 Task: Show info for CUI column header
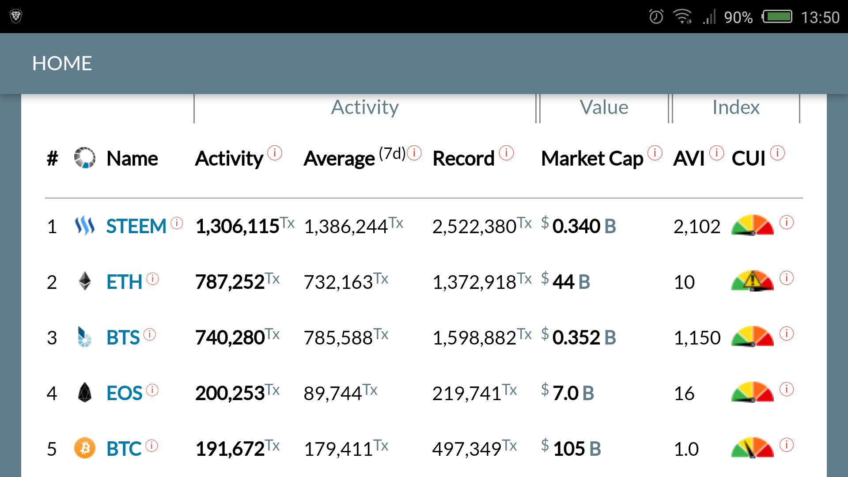pos(777,153)
